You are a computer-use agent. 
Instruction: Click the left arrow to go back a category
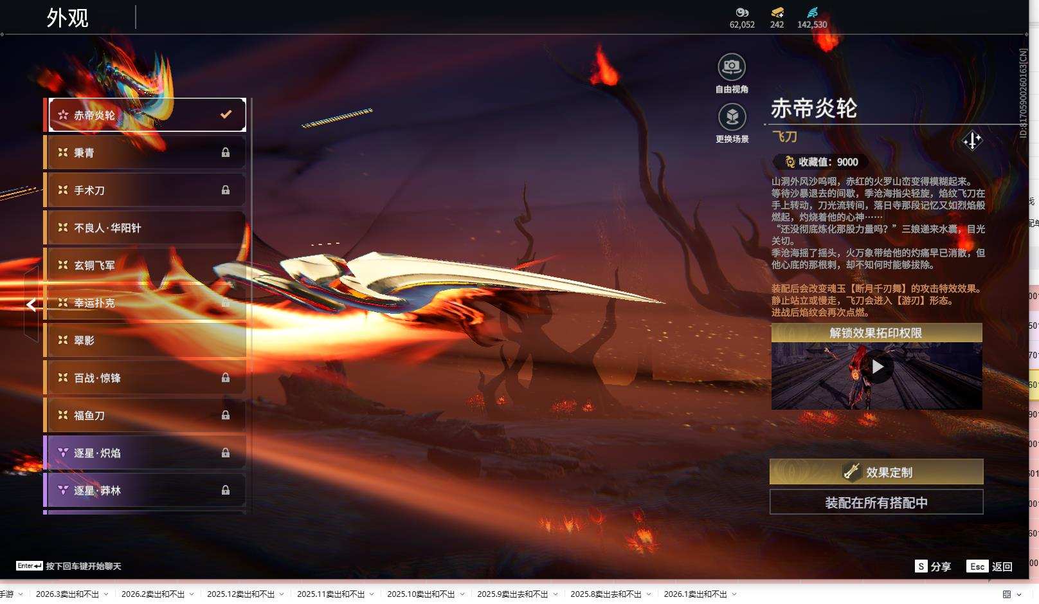click(x=32, y=305)
